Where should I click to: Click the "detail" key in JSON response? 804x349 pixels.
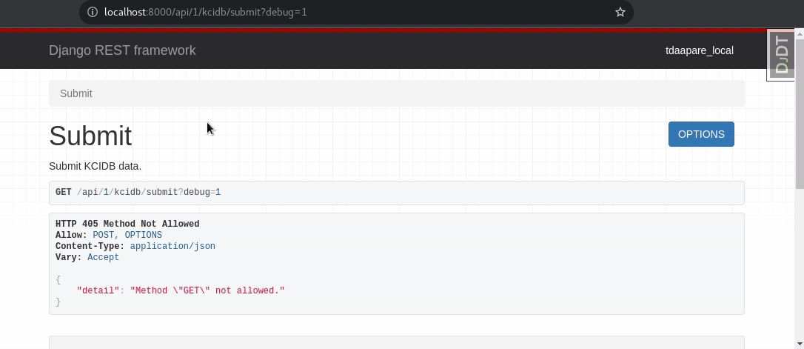pyautogui.click(x=98, y=290)
